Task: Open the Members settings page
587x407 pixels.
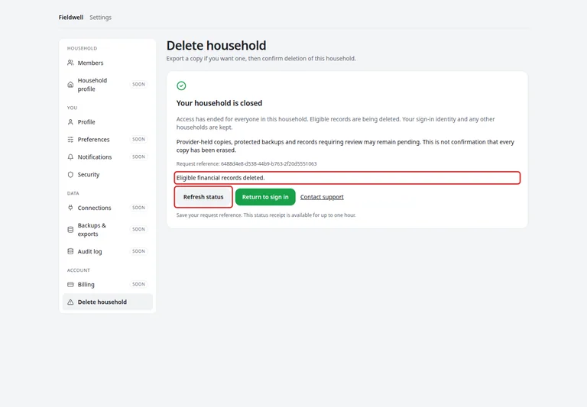Action: (108, 63)
